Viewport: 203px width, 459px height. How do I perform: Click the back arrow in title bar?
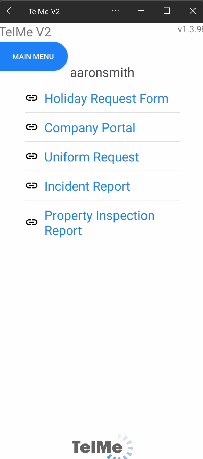[11, 11]
